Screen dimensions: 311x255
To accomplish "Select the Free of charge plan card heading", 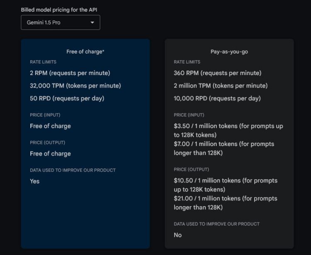I will [x=85, y=51].
